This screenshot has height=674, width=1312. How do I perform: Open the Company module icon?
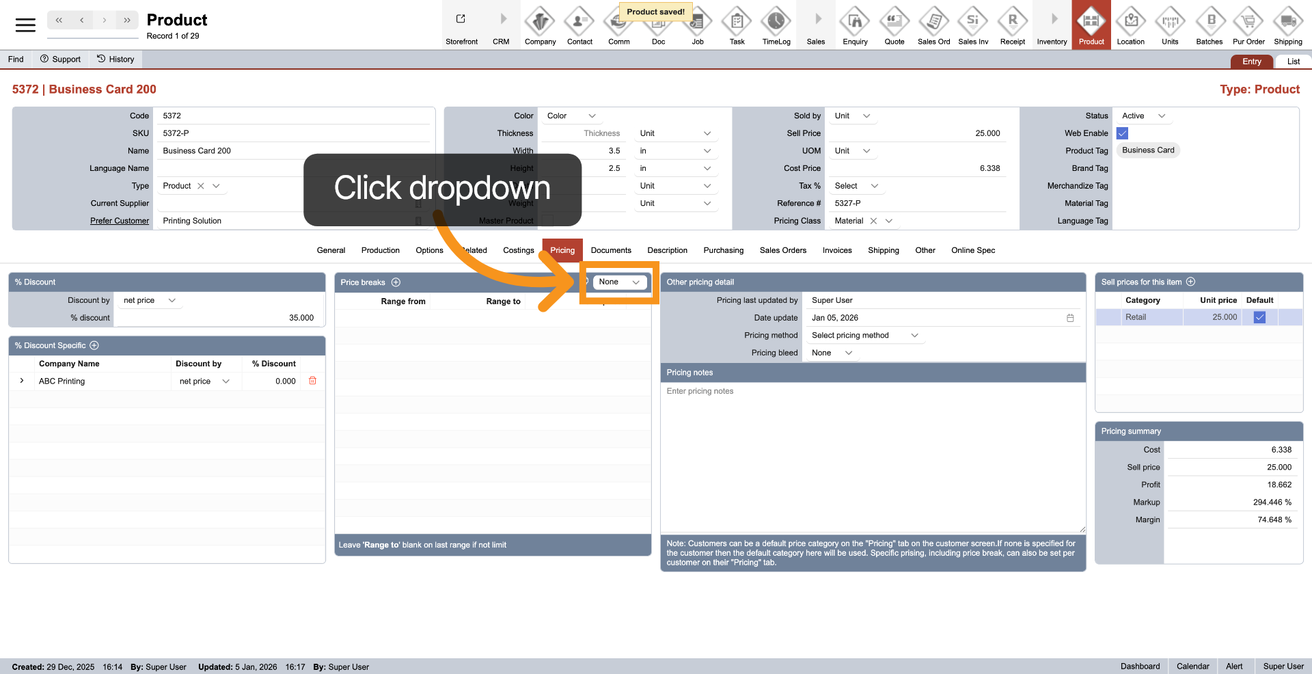pyautogui.click(x=540, y=25)
